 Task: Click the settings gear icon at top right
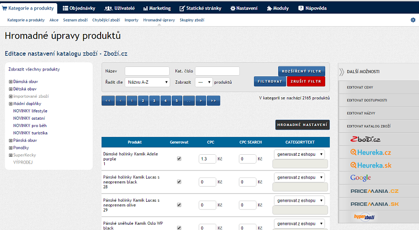pyautogui.click(x=413, y=20)
